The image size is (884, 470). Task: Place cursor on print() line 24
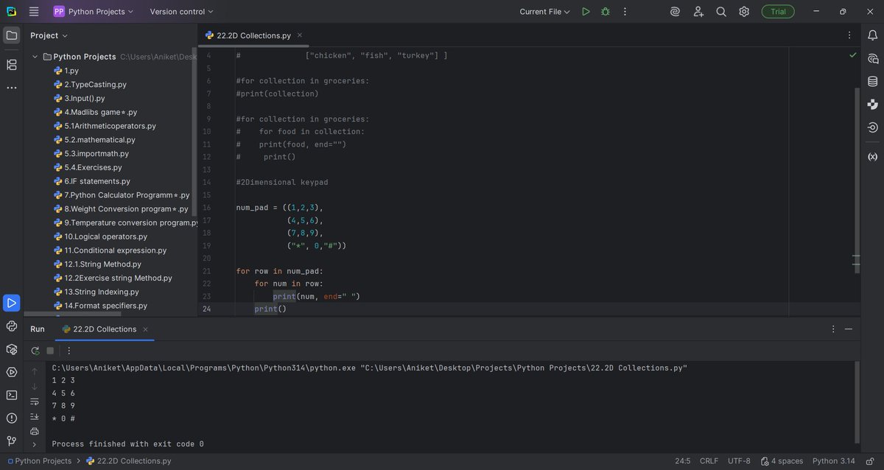270,309
